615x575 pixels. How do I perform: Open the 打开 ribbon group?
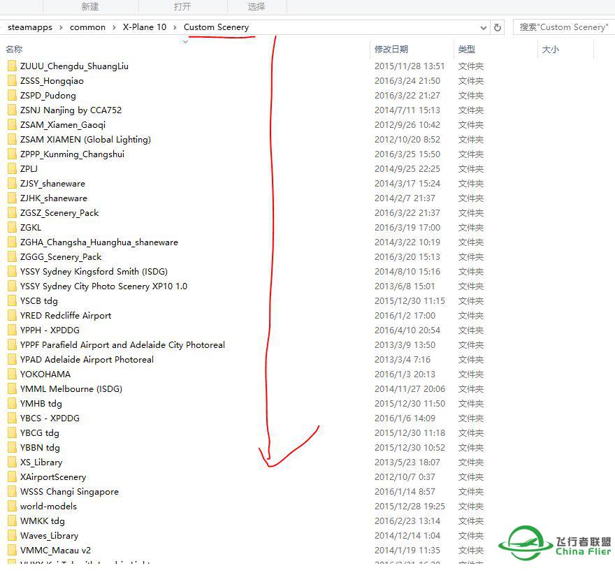pos(182,7)
